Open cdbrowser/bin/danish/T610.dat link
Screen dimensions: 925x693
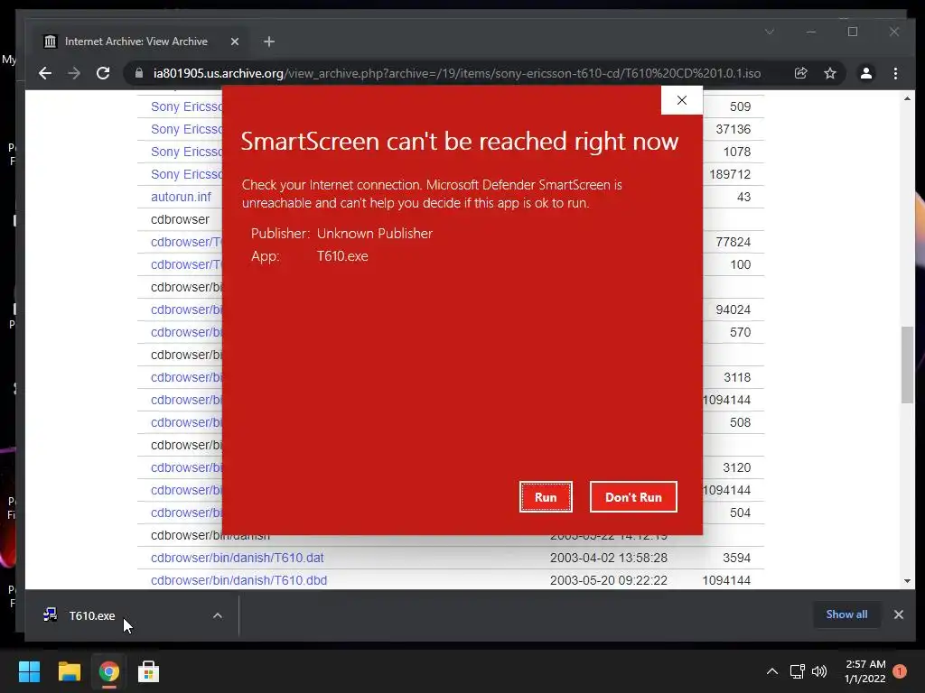(x=238, y=558)
